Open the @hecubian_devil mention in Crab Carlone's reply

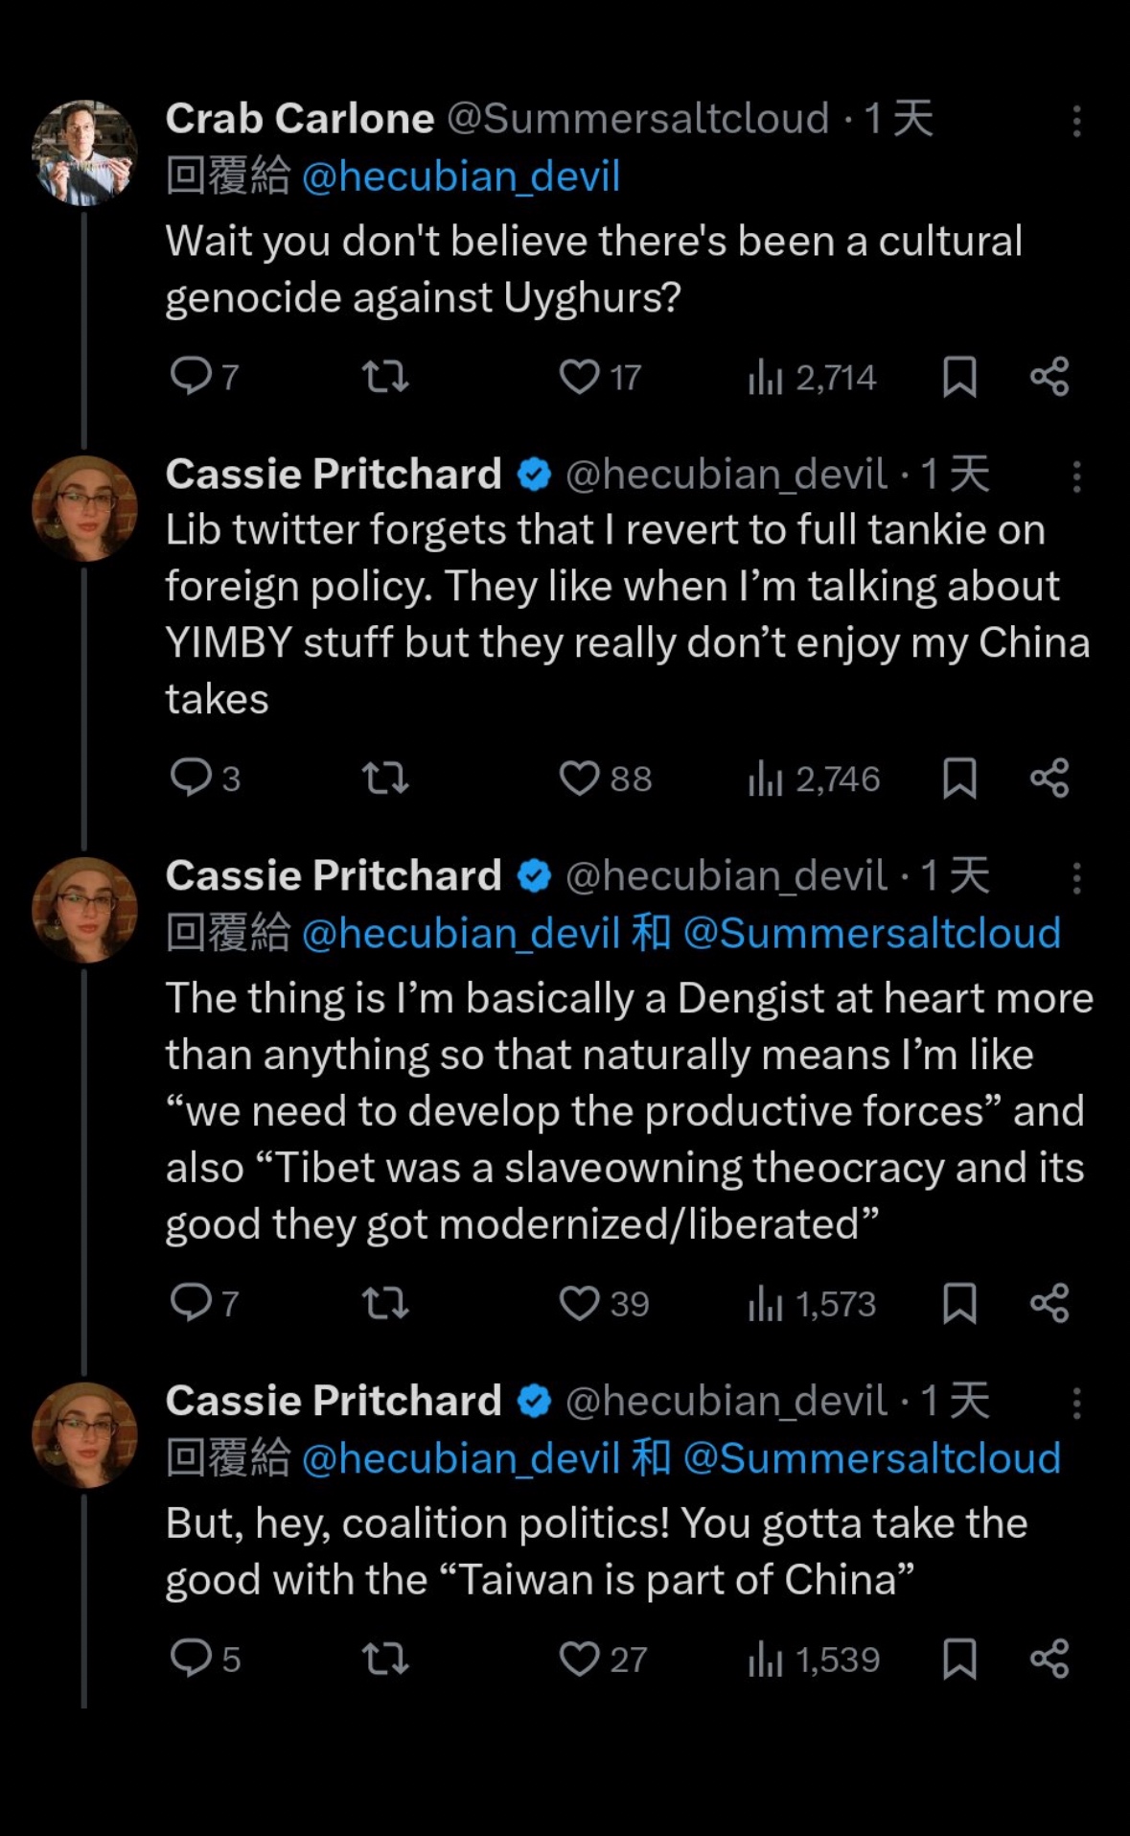461,176
